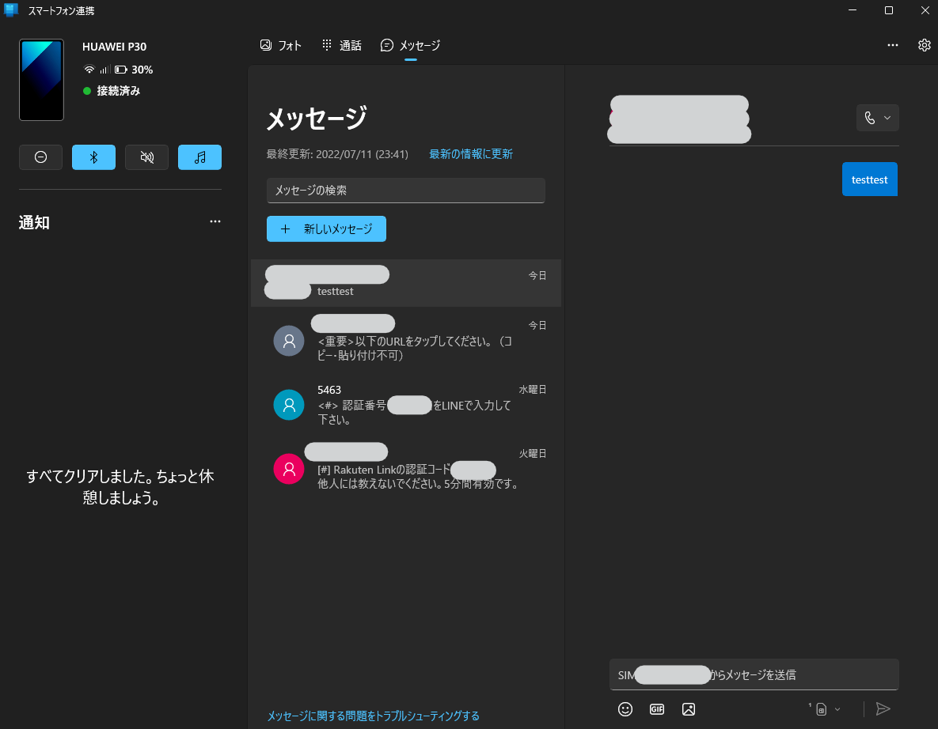
Task: Switch to the フォト tab
Action: click(281, 45)
